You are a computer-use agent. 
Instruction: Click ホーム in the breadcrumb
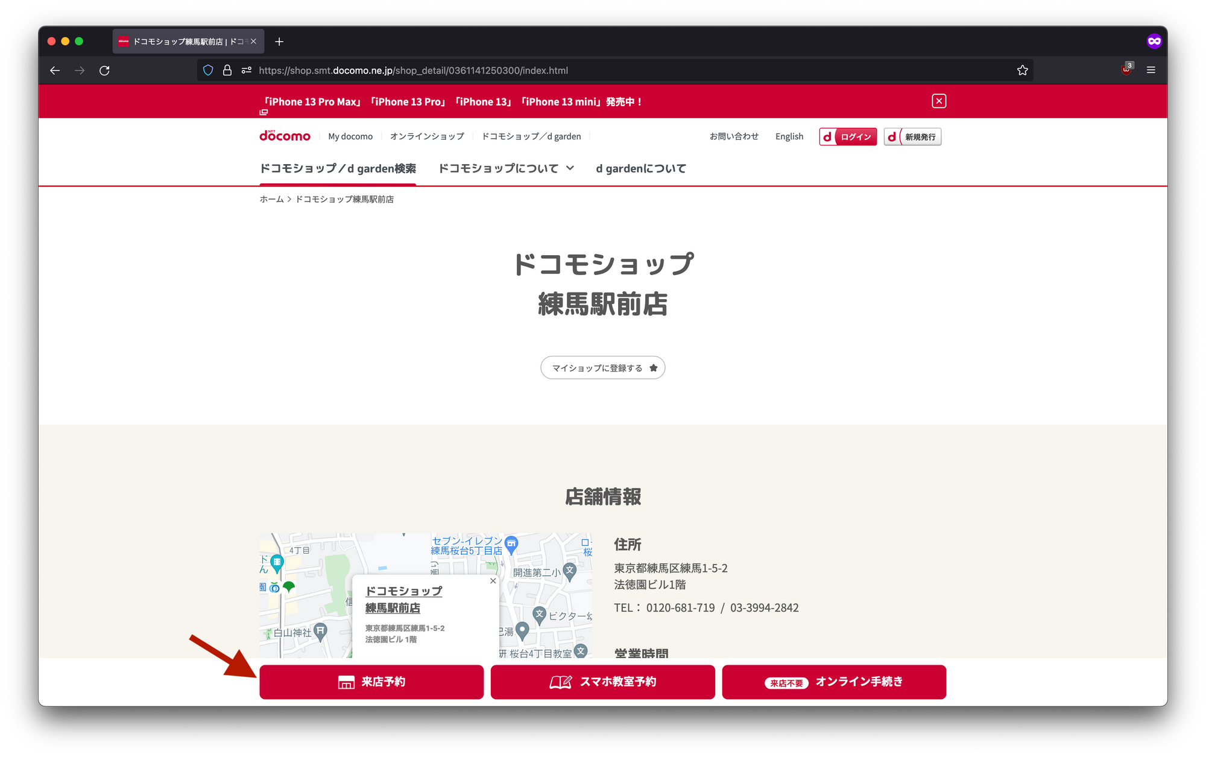(271, 199)
